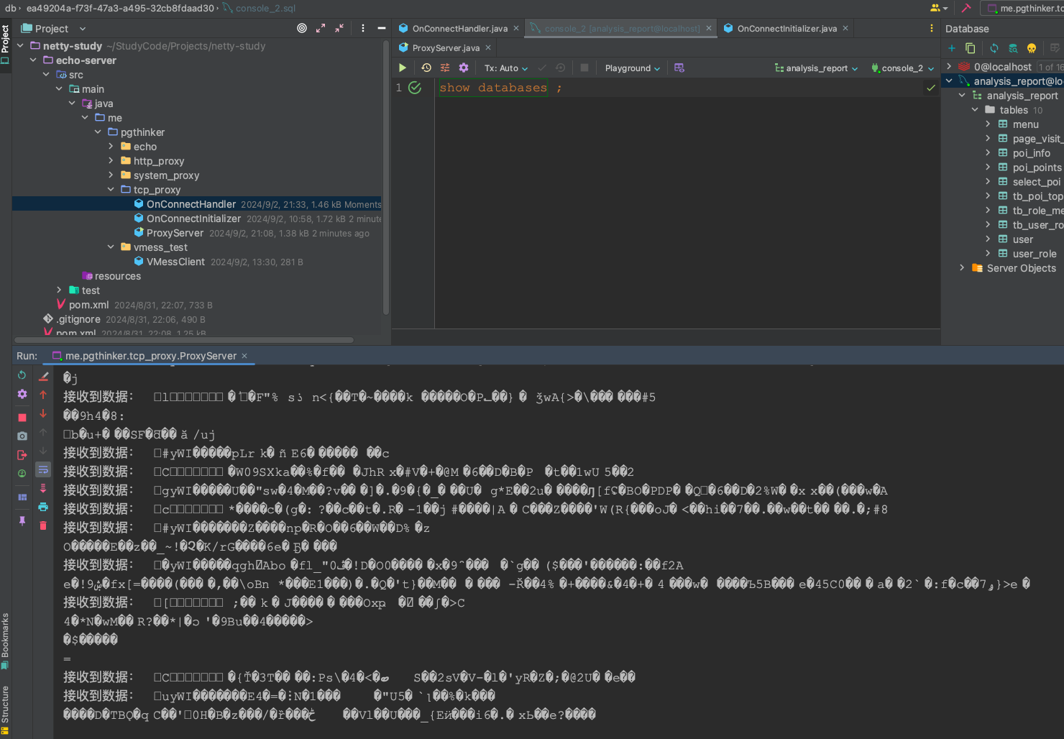Image resolution: width=1064 pixels, height=739 pixels.
Task: Refresh the Database panel
Action: [994, 48]
